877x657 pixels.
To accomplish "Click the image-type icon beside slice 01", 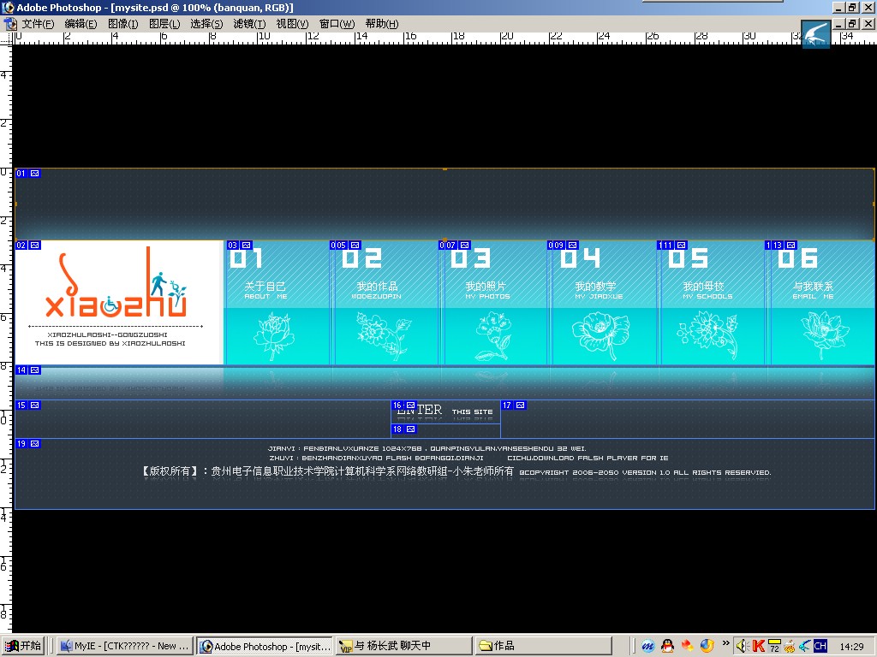I will click(34, 173).
